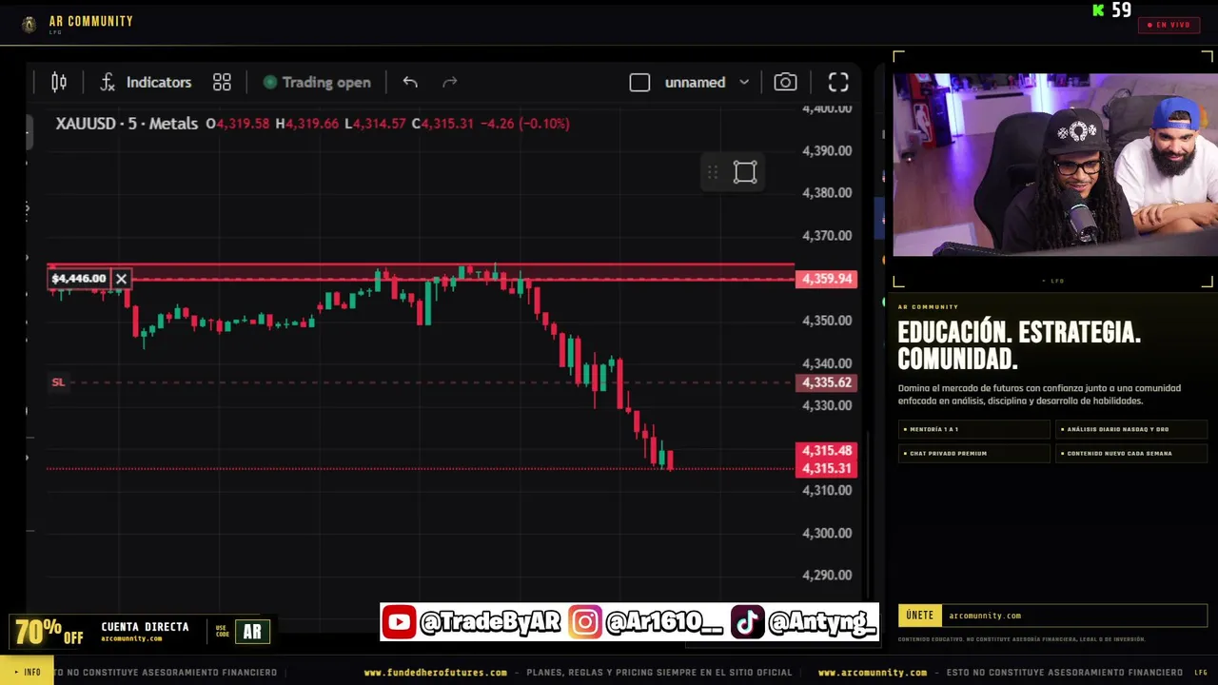Click the YouTube icon next to @TradeByAR
This screenshot has height=685, width=1218.
[399, 622]
